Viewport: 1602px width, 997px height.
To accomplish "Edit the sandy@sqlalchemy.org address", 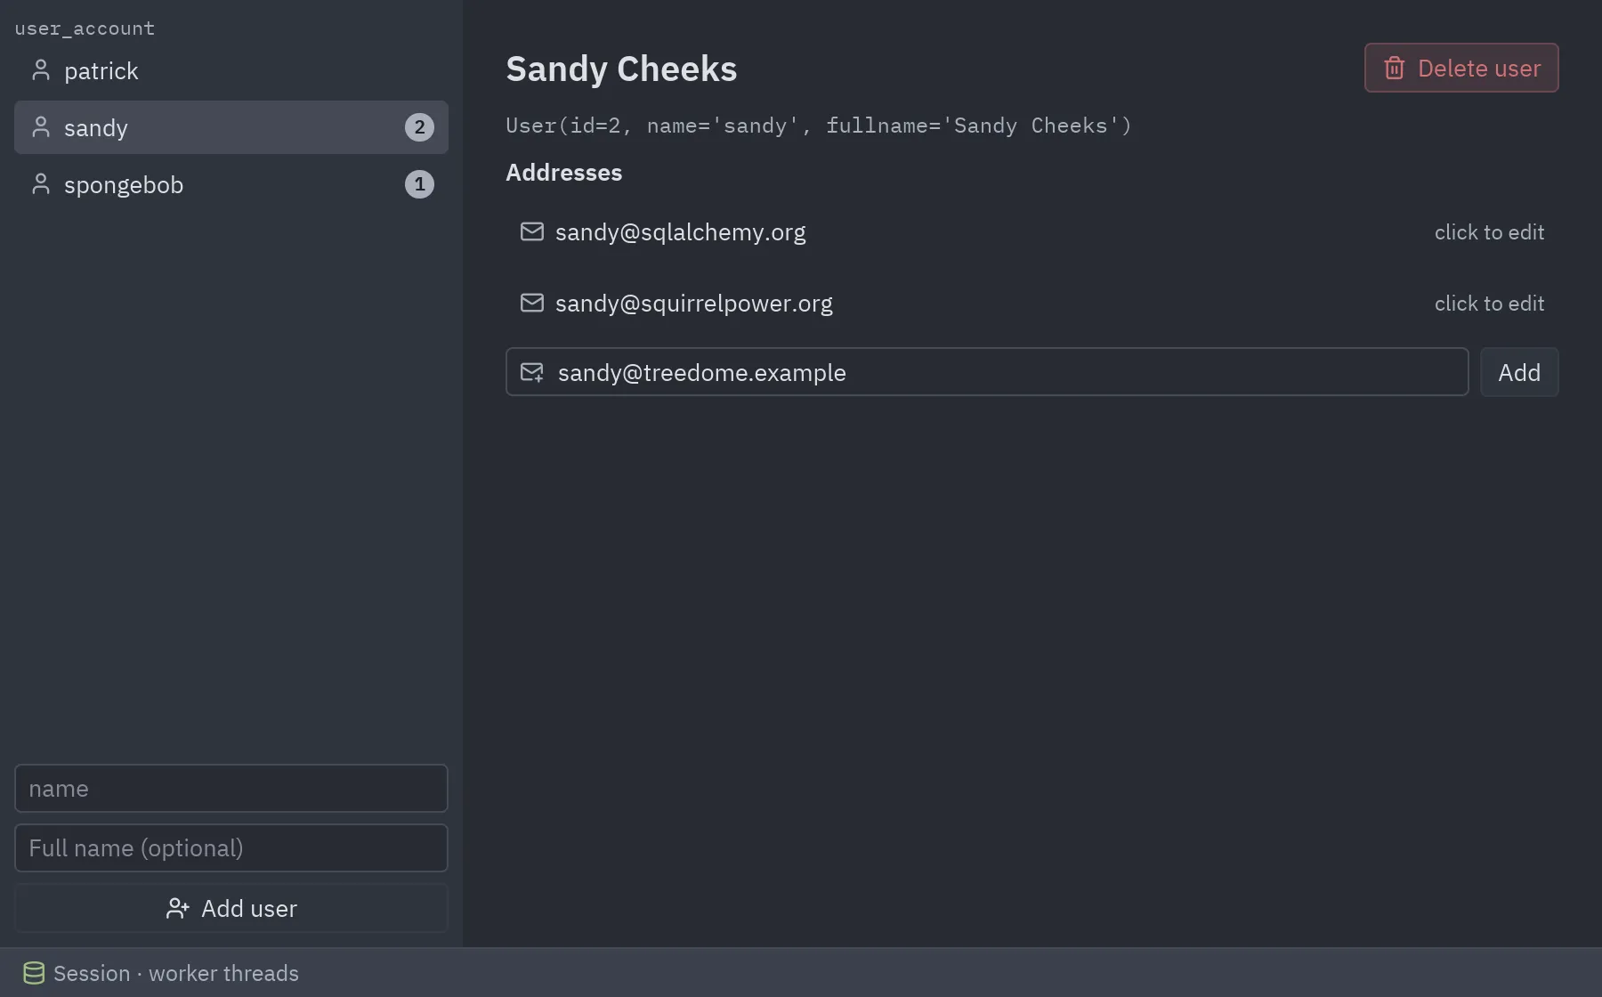I will 1032,231.
